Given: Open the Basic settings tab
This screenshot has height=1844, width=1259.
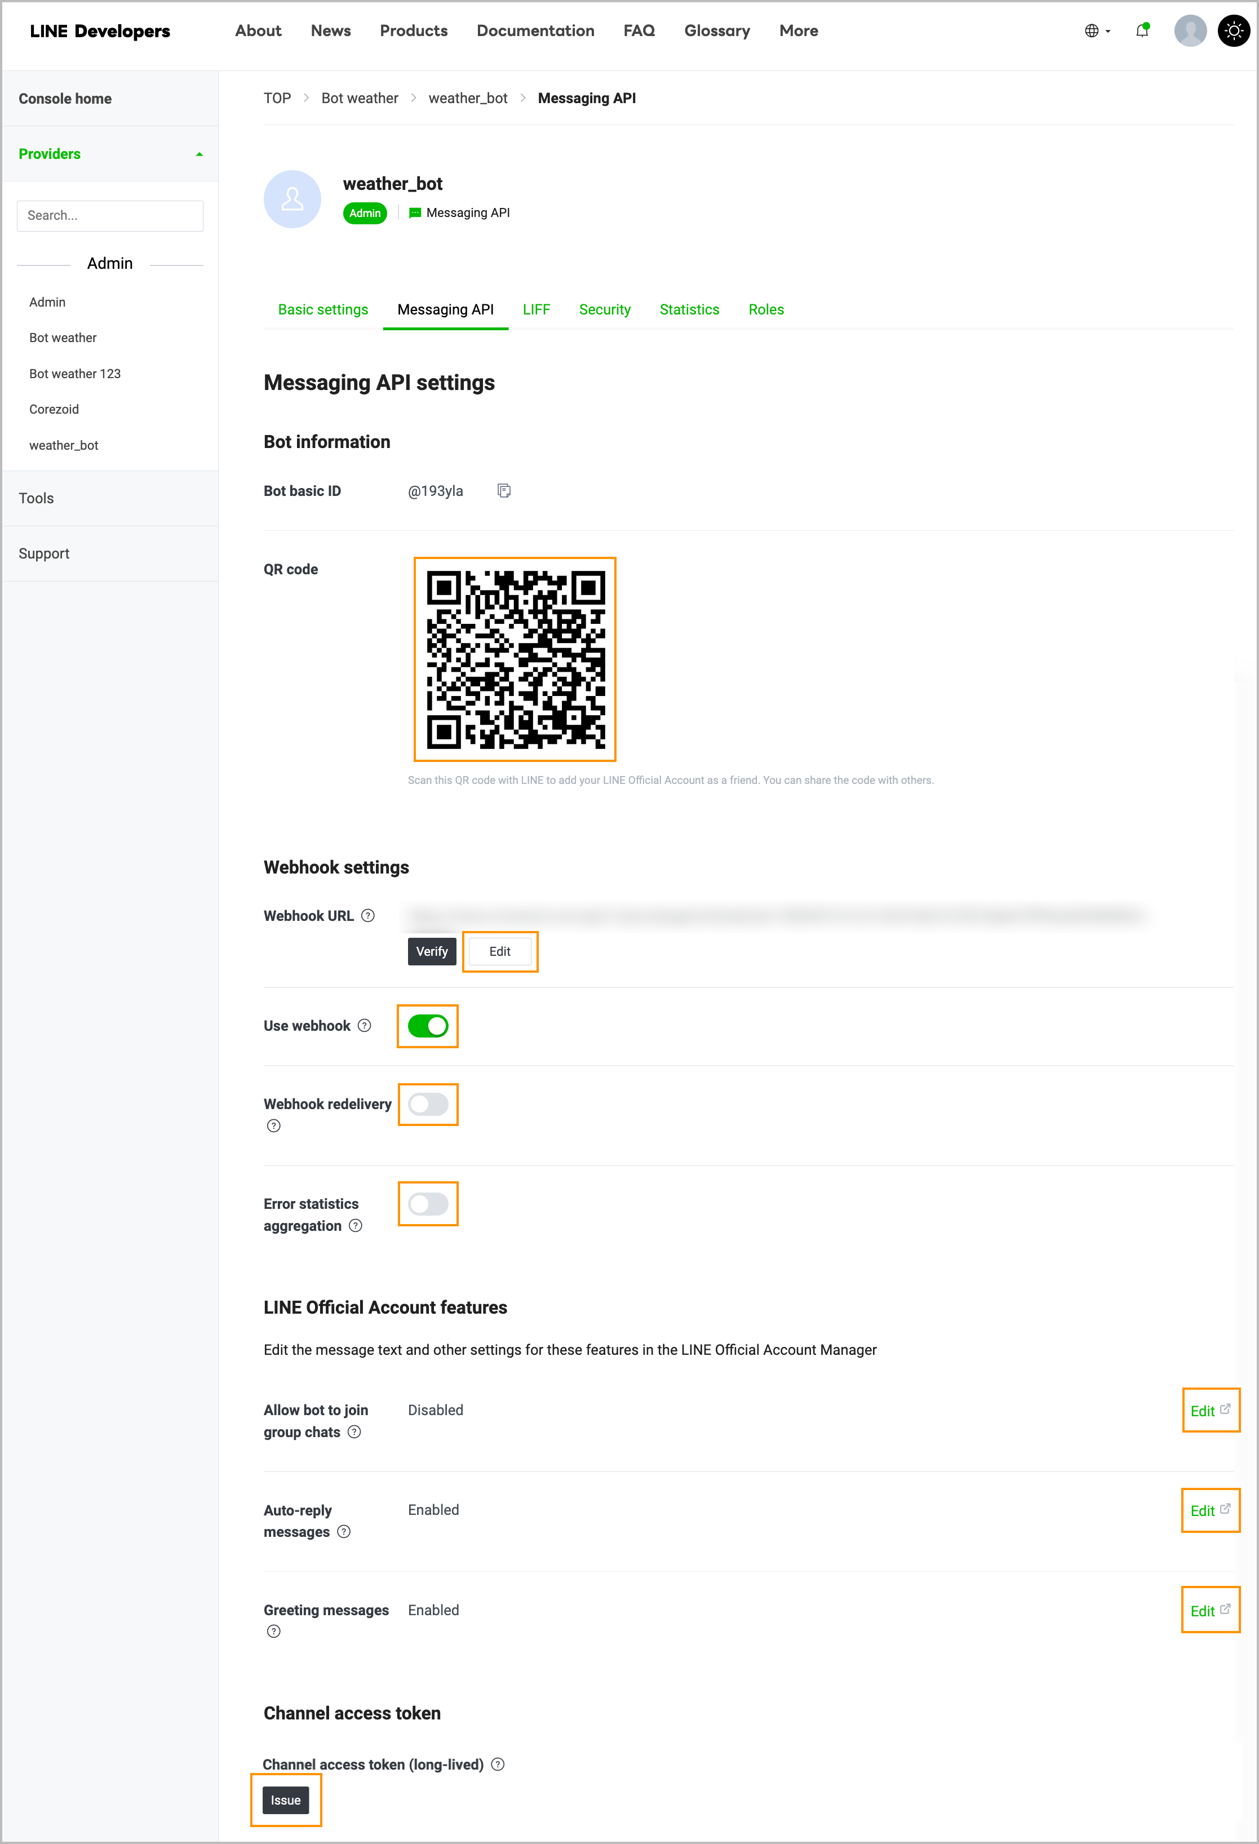Looking at the screenshot, I should coord(323,309).
